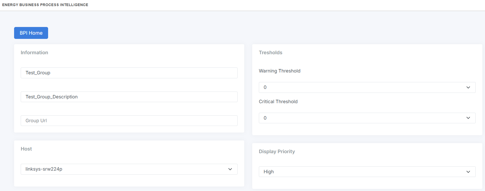Click the Tresholds section heading
Viewport: 485px width, 191px height.
click(271, 53)
